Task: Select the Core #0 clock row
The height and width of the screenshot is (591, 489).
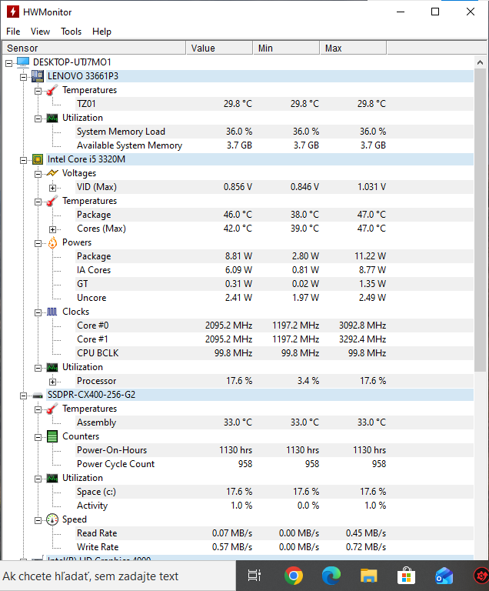Action: point(274,326)
